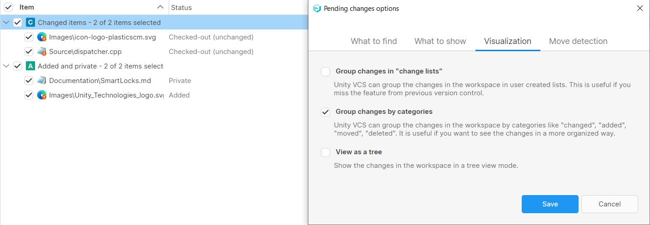Viewport: 650px width, 225px height.
Task: Click the Unity VCS dialog title icon
Action: [x=317, y=9]
